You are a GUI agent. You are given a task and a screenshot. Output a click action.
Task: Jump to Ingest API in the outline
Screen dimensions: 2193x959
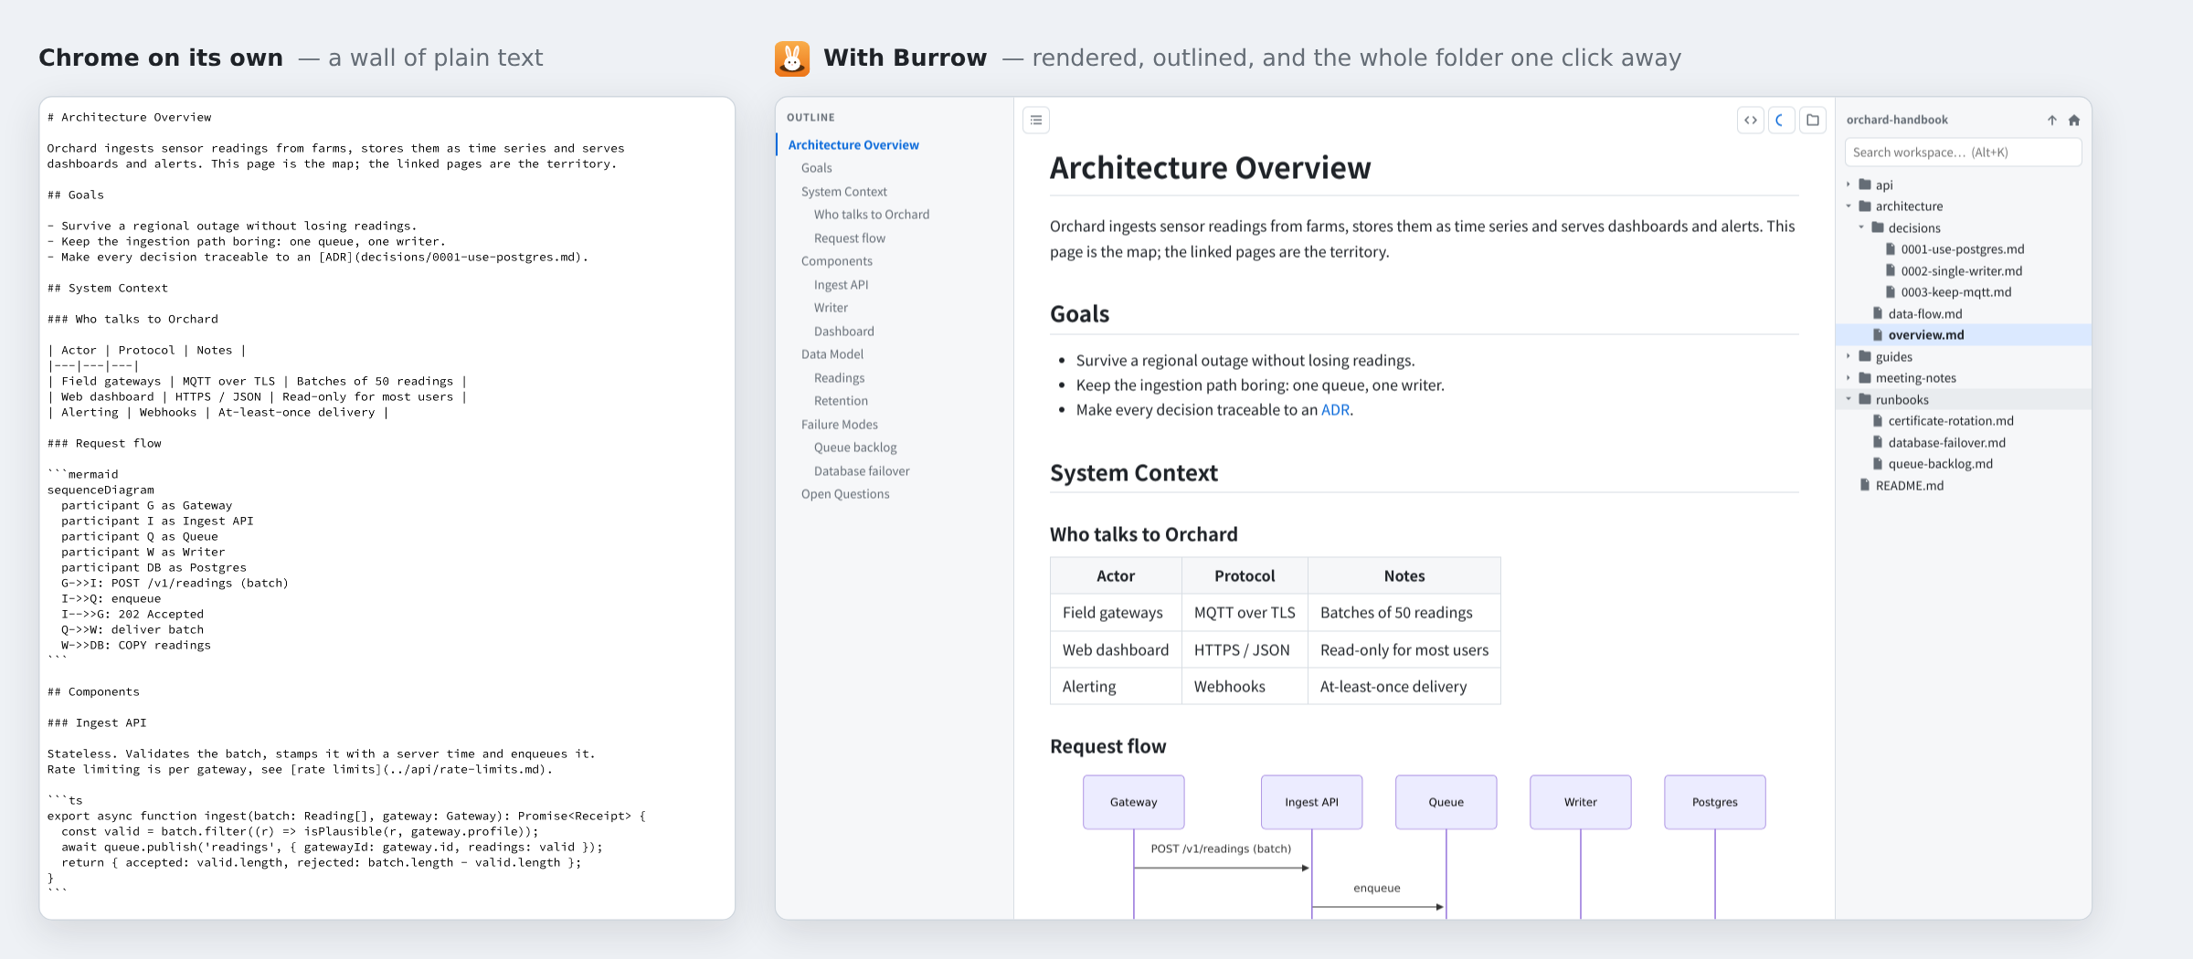click(842, 285)
